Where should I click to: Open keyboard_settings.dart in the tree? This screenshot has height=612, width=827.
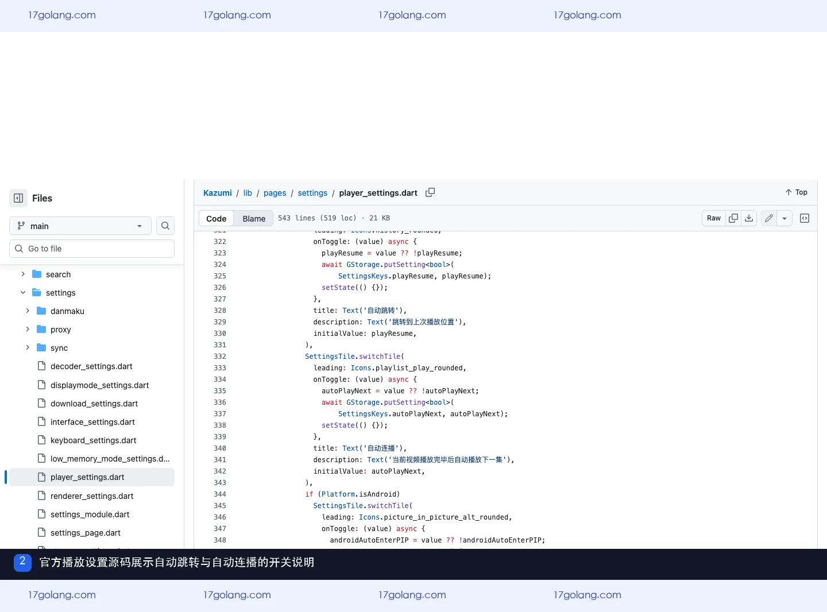93,440
